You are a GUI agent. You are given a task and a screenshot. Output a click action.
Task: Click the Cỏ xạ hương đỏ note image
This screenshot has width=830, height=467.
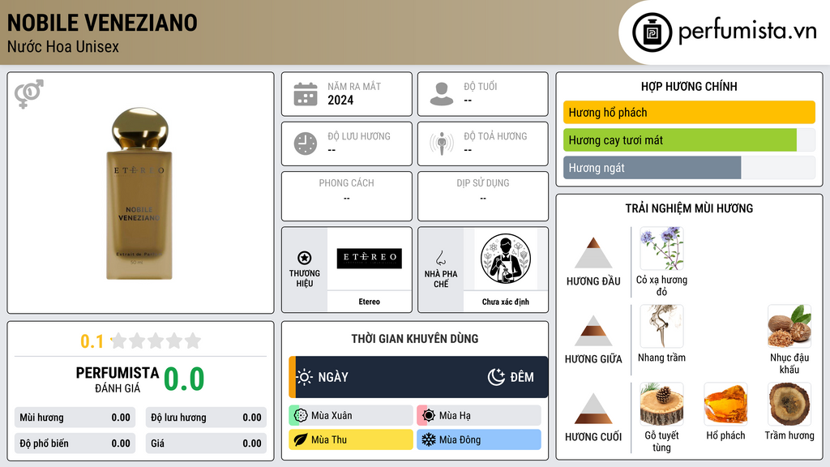tap(661, 249)
